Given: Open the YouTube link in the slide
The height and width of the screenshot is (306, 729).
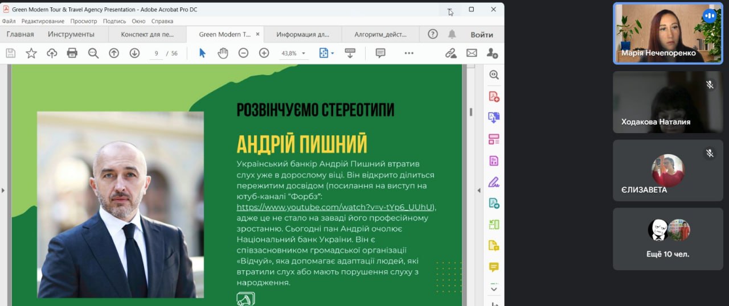Looking at the screenshot, I should tap(335, 207).
